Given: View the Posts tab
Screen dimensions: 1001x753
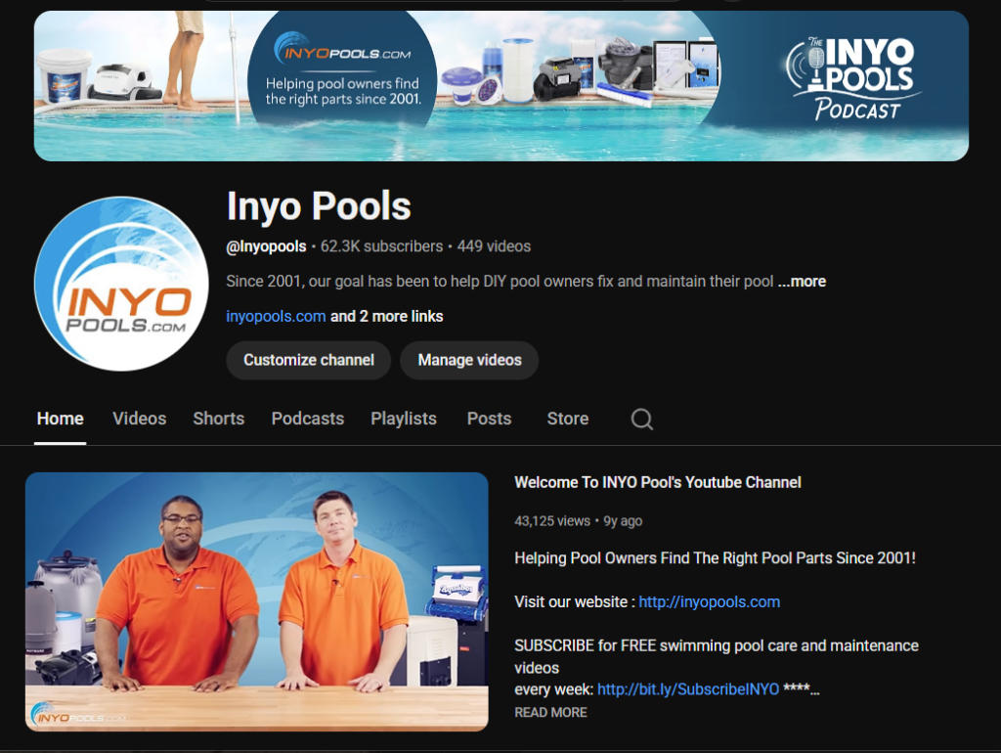Looking at the screenshot, I should coord(489,419).
